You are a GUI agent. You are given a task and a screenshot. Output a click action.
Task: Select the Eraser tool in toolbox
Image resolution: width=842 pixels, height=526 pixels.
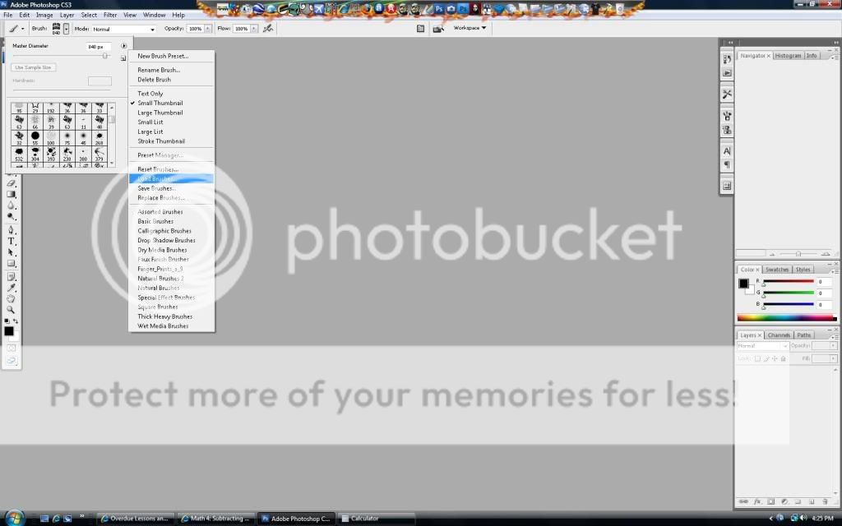(11, 183)
